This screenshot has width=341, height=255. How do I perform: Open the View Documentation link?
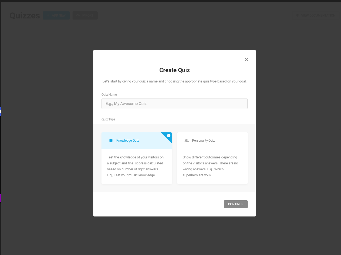316,15
